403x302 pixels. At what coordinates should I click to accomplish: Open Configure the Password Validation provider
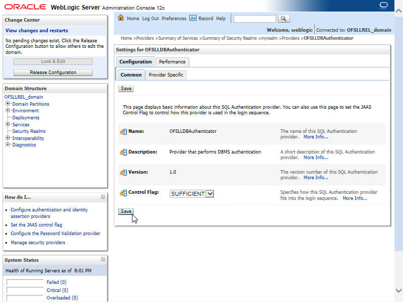click(55, 234)
